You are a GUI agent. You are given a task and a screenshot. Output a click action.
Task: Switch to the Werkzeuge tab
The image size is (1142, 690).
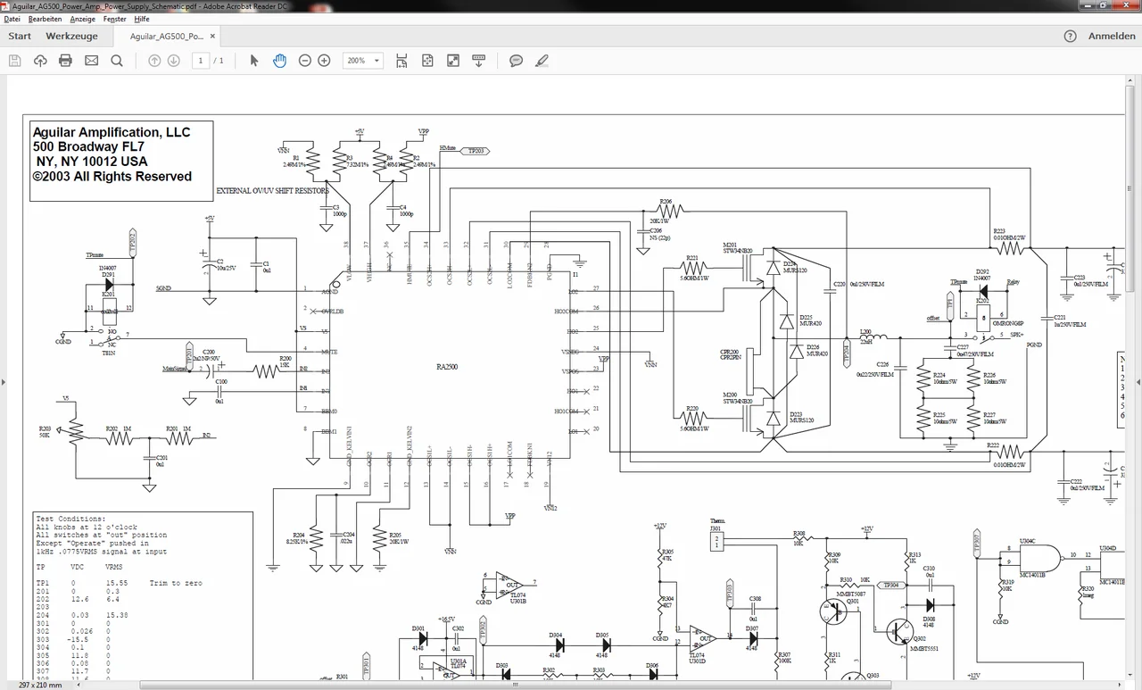tap(71, 37)
